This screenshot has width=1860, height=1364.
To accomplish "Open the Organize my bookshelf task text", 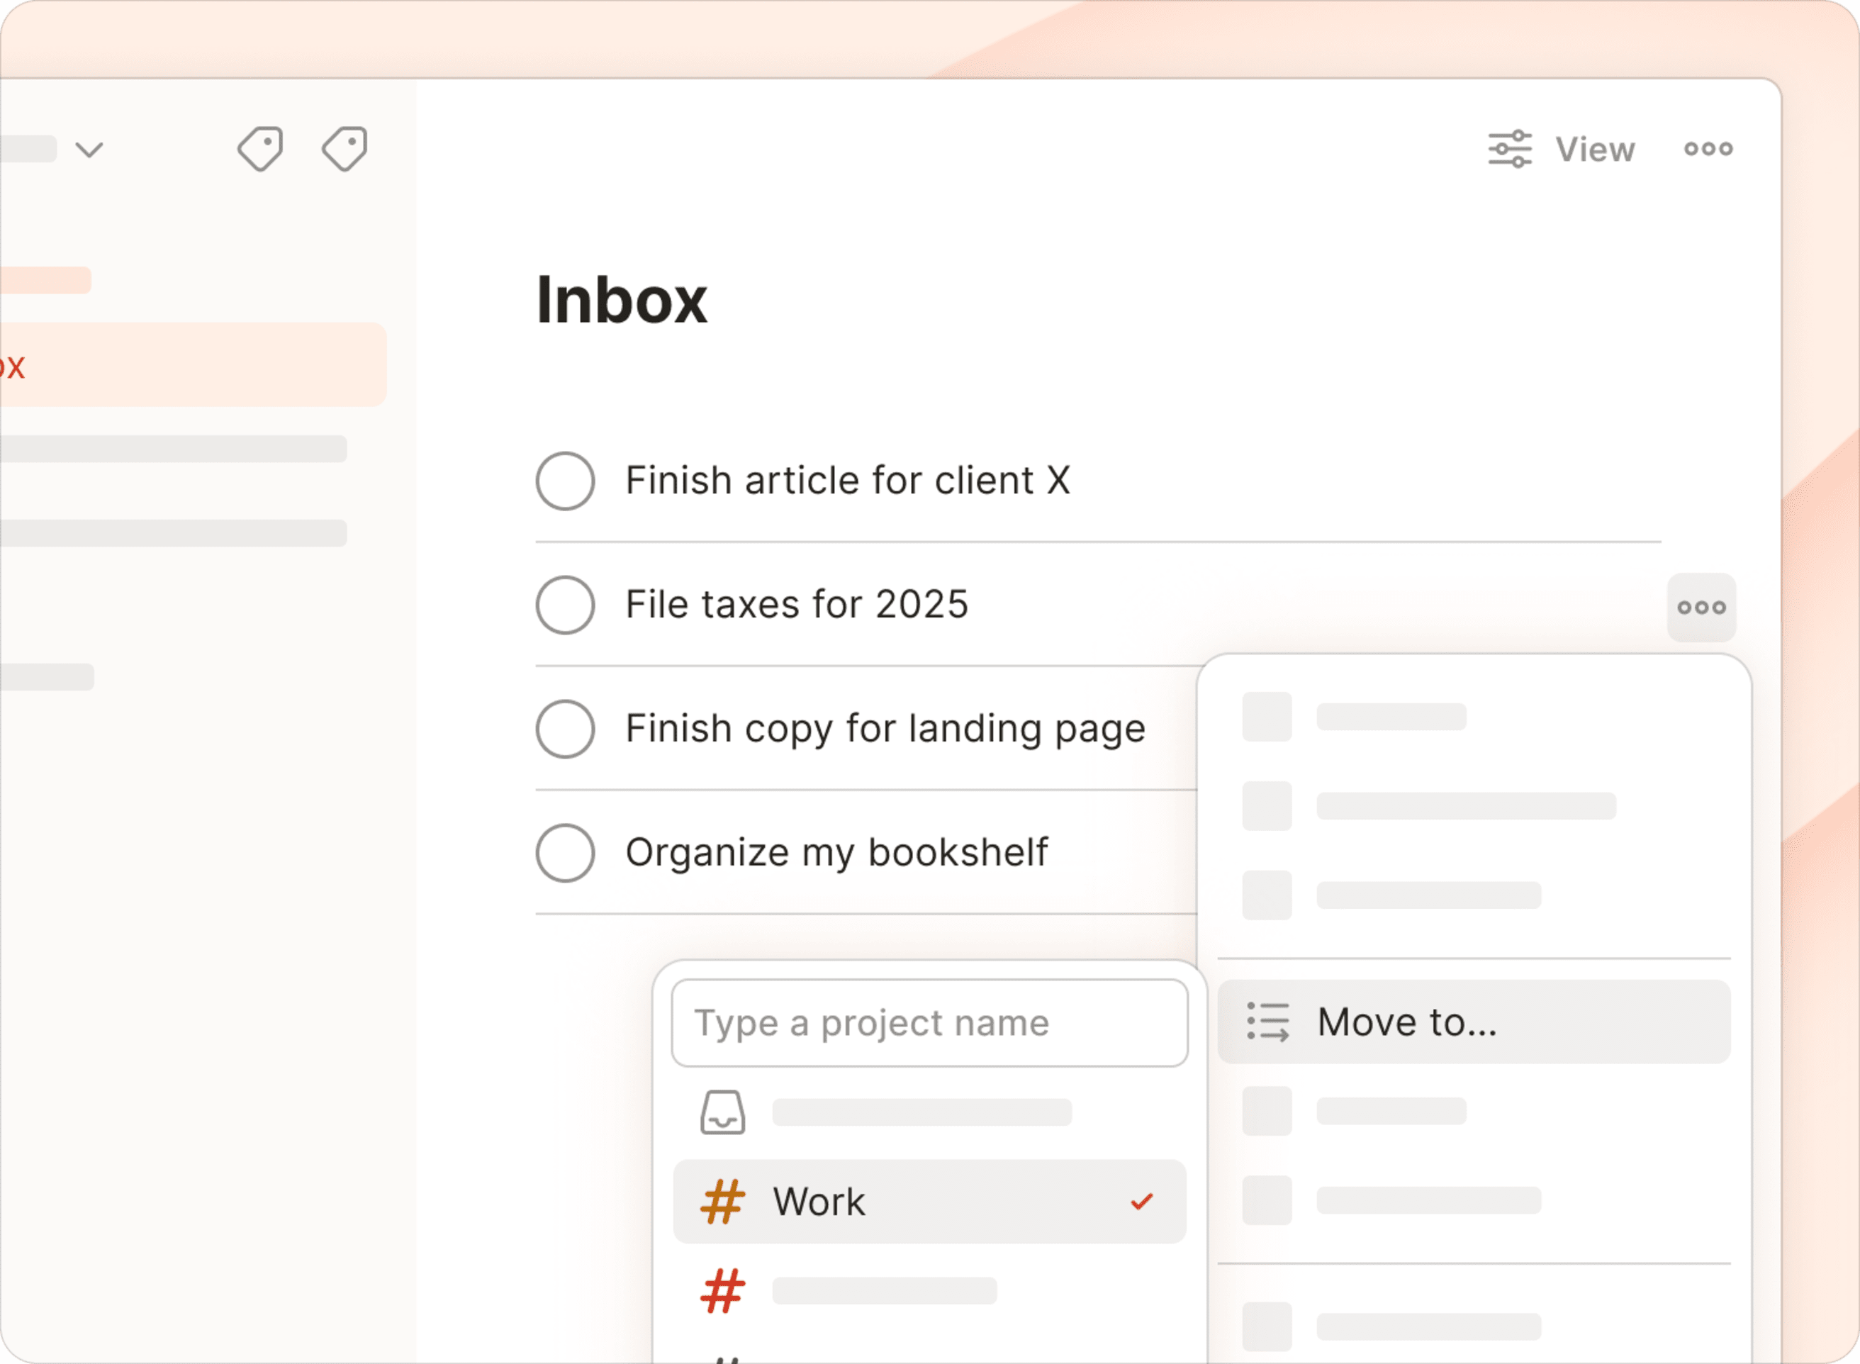I will click(836, 853).
